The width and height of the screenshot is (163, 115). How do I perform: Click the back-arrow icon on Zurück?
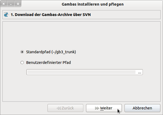(59, 108)
